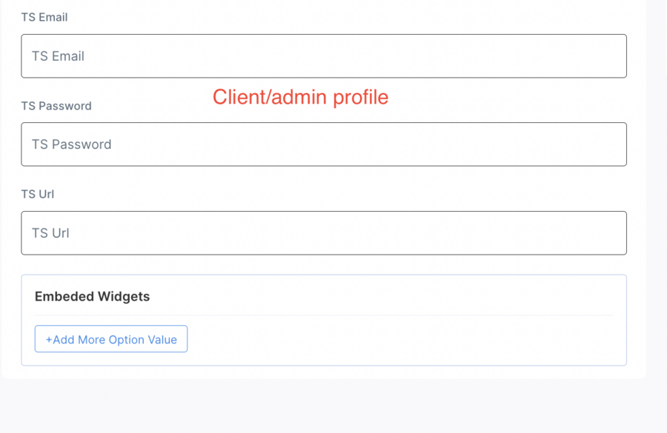
Task: Click the Embeded Widgets heading
Action: 92,296
